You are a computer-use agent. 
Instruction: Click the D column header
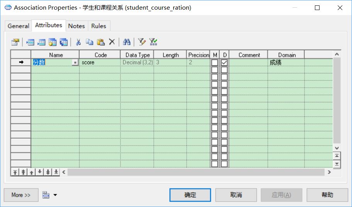(x=224, y=55)
